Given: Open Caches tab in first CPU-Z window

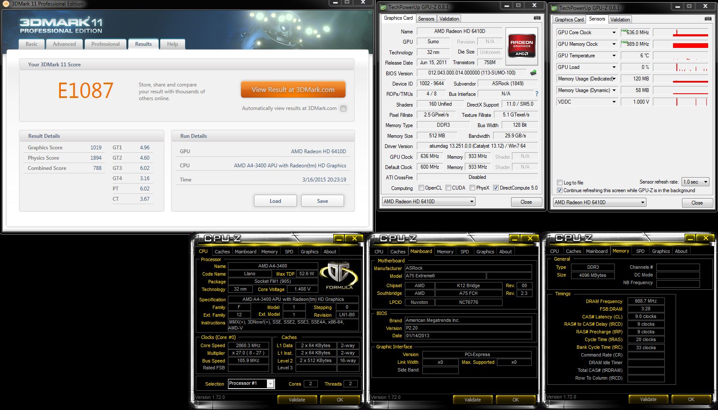Looking at the screenshot, I should pyautogui.click(x=222, y=252).
